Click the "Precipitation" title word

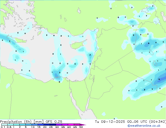click(x=11, y=122)
